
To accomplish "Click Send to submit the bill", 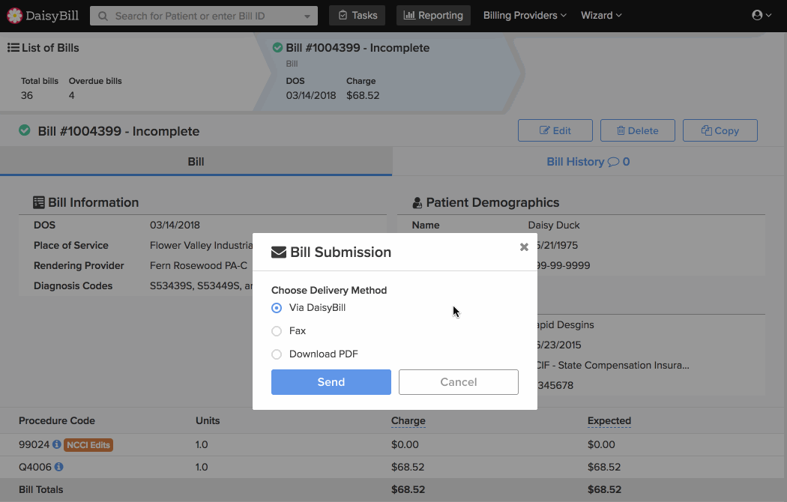I will click(331, 382).
